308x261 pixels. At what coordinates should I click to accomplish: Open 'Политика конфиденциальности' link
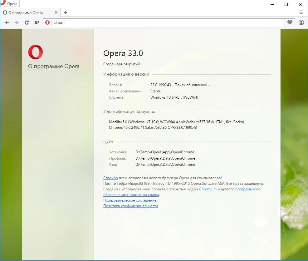point(131,206)
